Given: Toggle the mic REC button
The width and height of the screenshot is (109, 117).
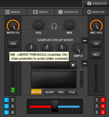Looking at the screenshot, I should 96,55.
